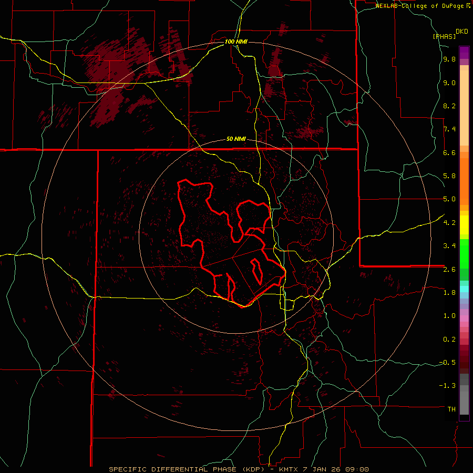The height and width of the screenshot is (473, 473).
Task: Click the 100 NMI range ring label
Action: tap(236, 42)
